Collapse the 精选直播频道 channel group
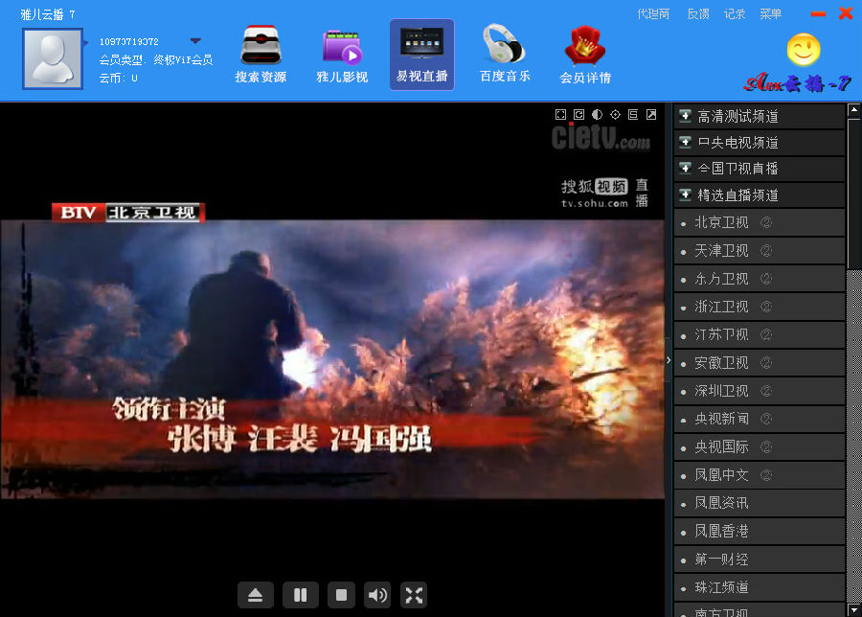862x617 pixels. tap(760, 194)
